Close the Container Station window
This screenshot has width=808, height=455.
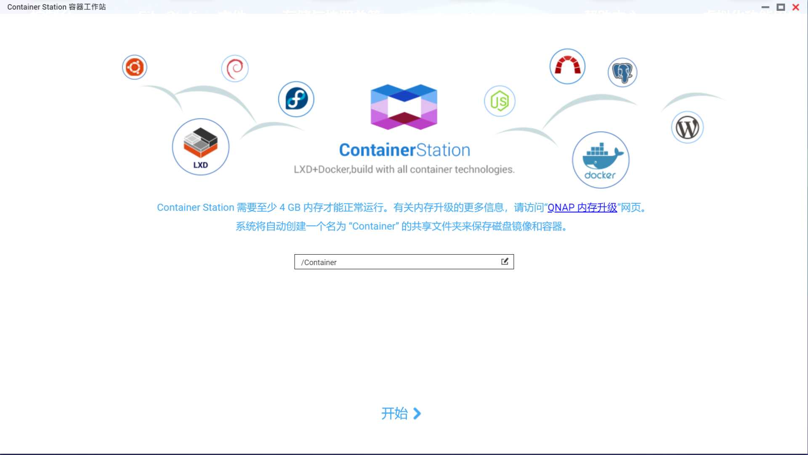click(x=796, y=7)
